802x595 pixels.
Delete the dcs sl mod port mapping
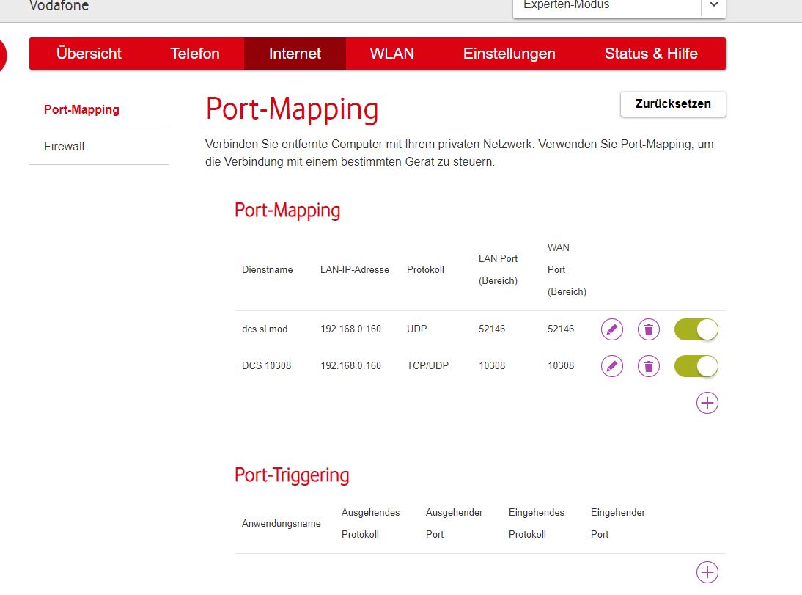point(649,329)
